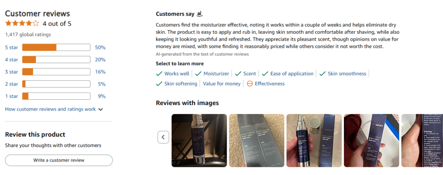Click Write a customer review button
The image size is (443, 175).
click(x=59, y=160)
